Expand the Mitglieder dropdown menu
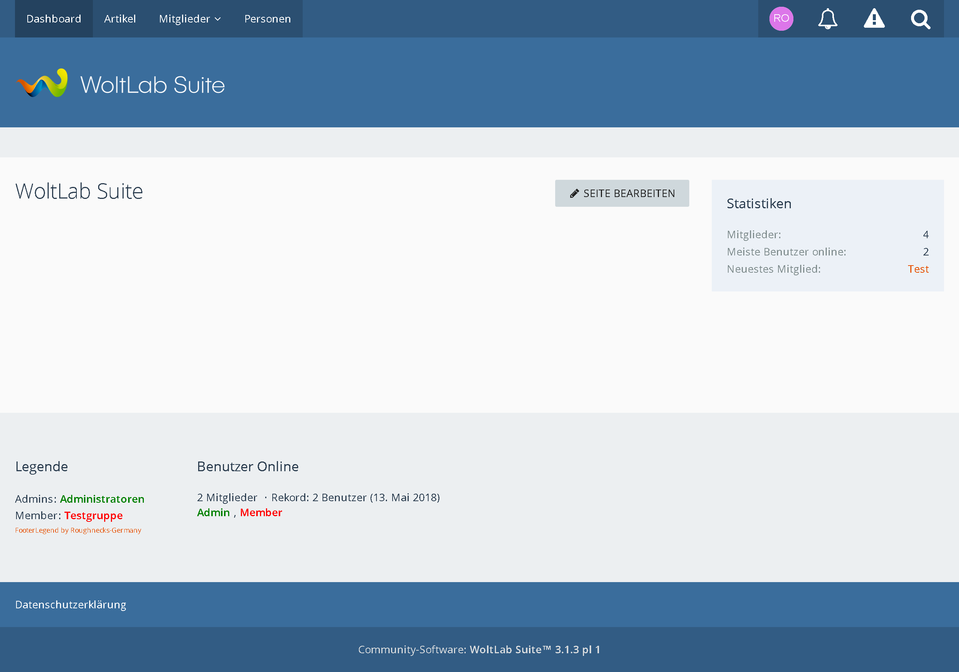 coord(190,19)
